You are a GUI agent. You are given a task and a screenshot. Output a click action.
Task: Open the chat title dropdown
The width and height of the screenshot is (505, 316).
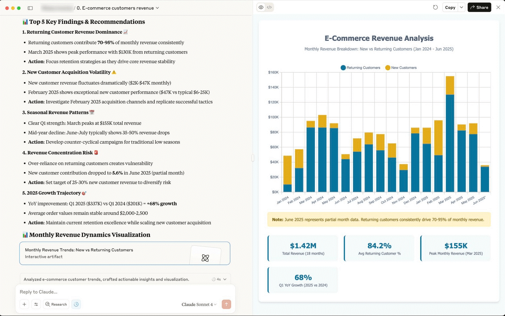157,8
